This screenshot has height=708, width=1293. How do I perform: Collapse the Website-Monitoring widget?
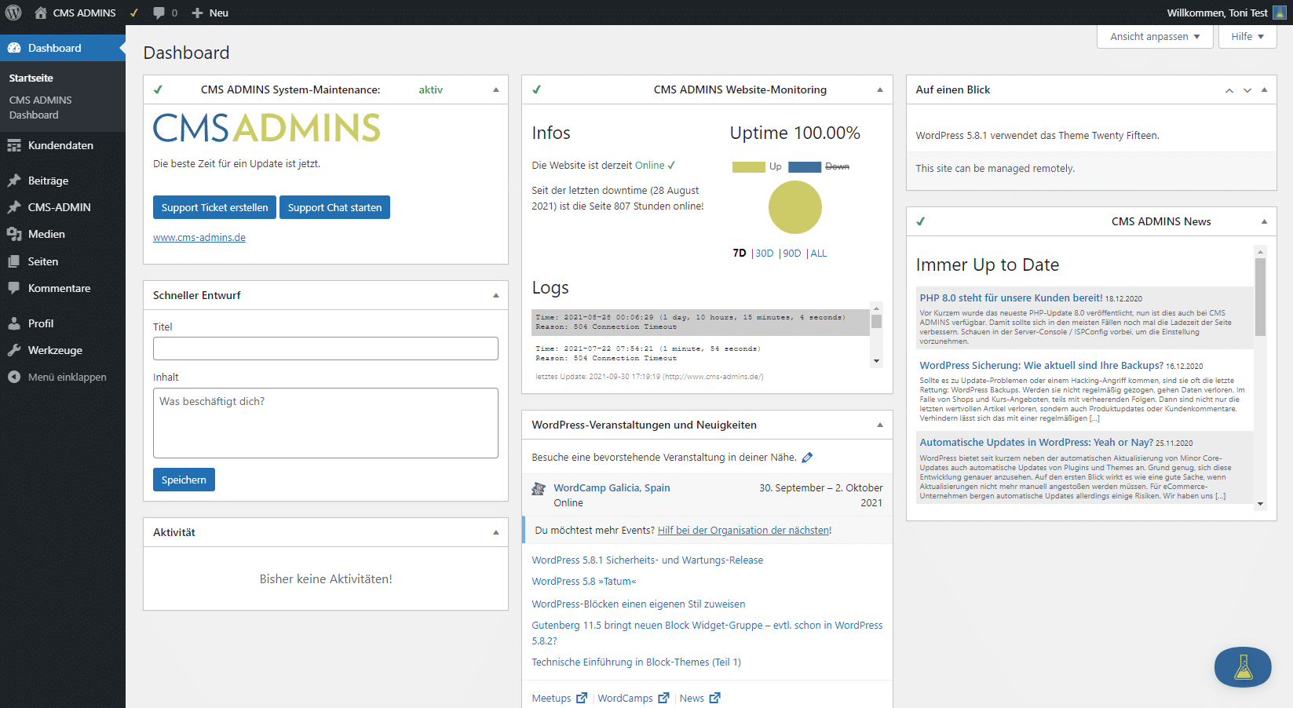click(x=880, y=89)
